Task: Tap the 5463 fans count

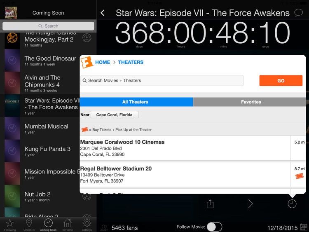Action: pyautogui.click(x=124, y=228)
